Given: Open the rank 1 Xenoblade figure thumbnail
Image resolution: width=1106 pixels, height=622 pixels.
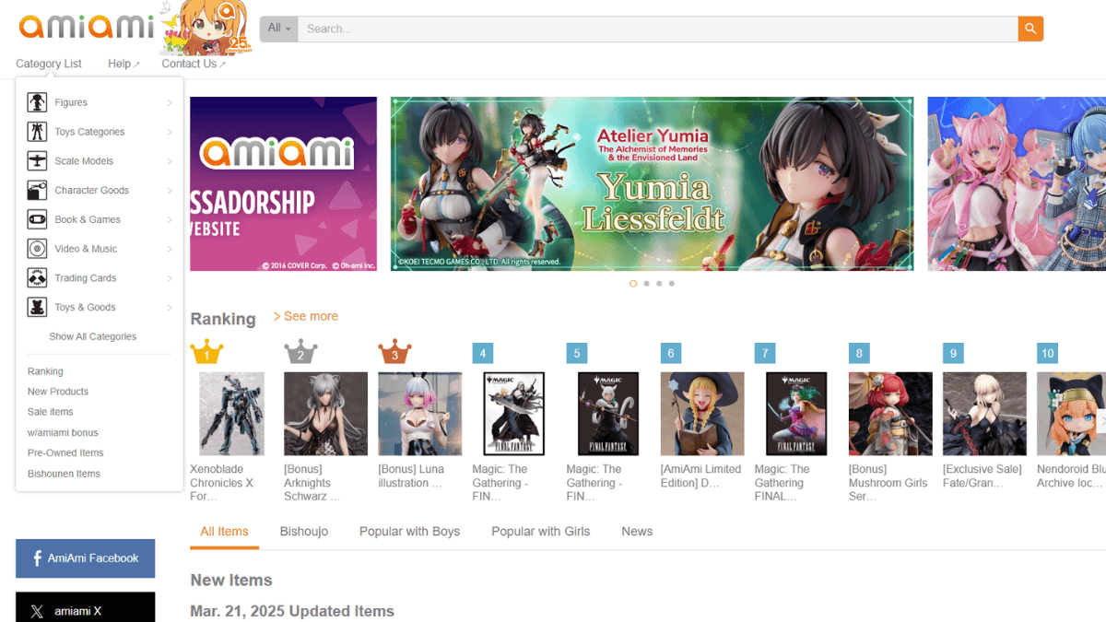Looking at the screenshot, I should [x=231, y=414].
